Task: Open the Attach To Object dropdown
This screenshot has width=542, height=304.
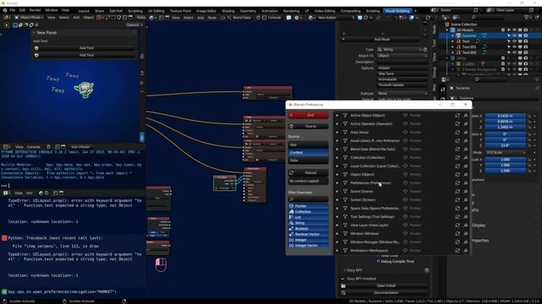Action: [402, 56]
